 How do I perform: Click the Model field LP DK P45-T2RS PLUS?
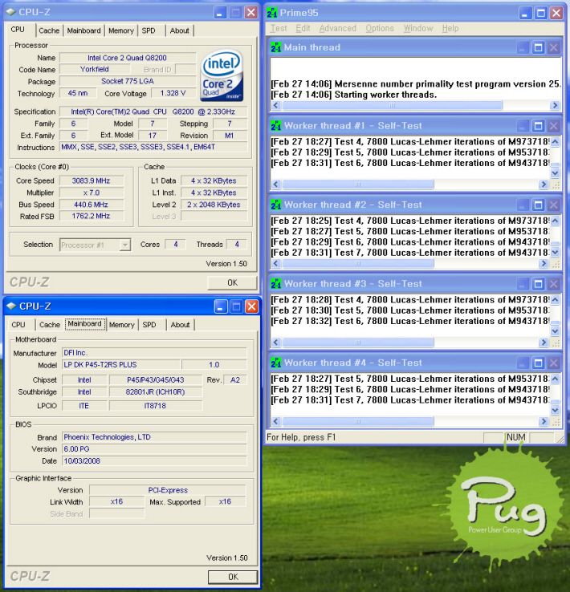point(121,365)
